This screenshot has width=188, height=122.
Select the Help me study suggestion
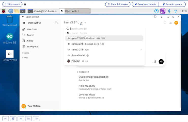[x=95, y=87]
